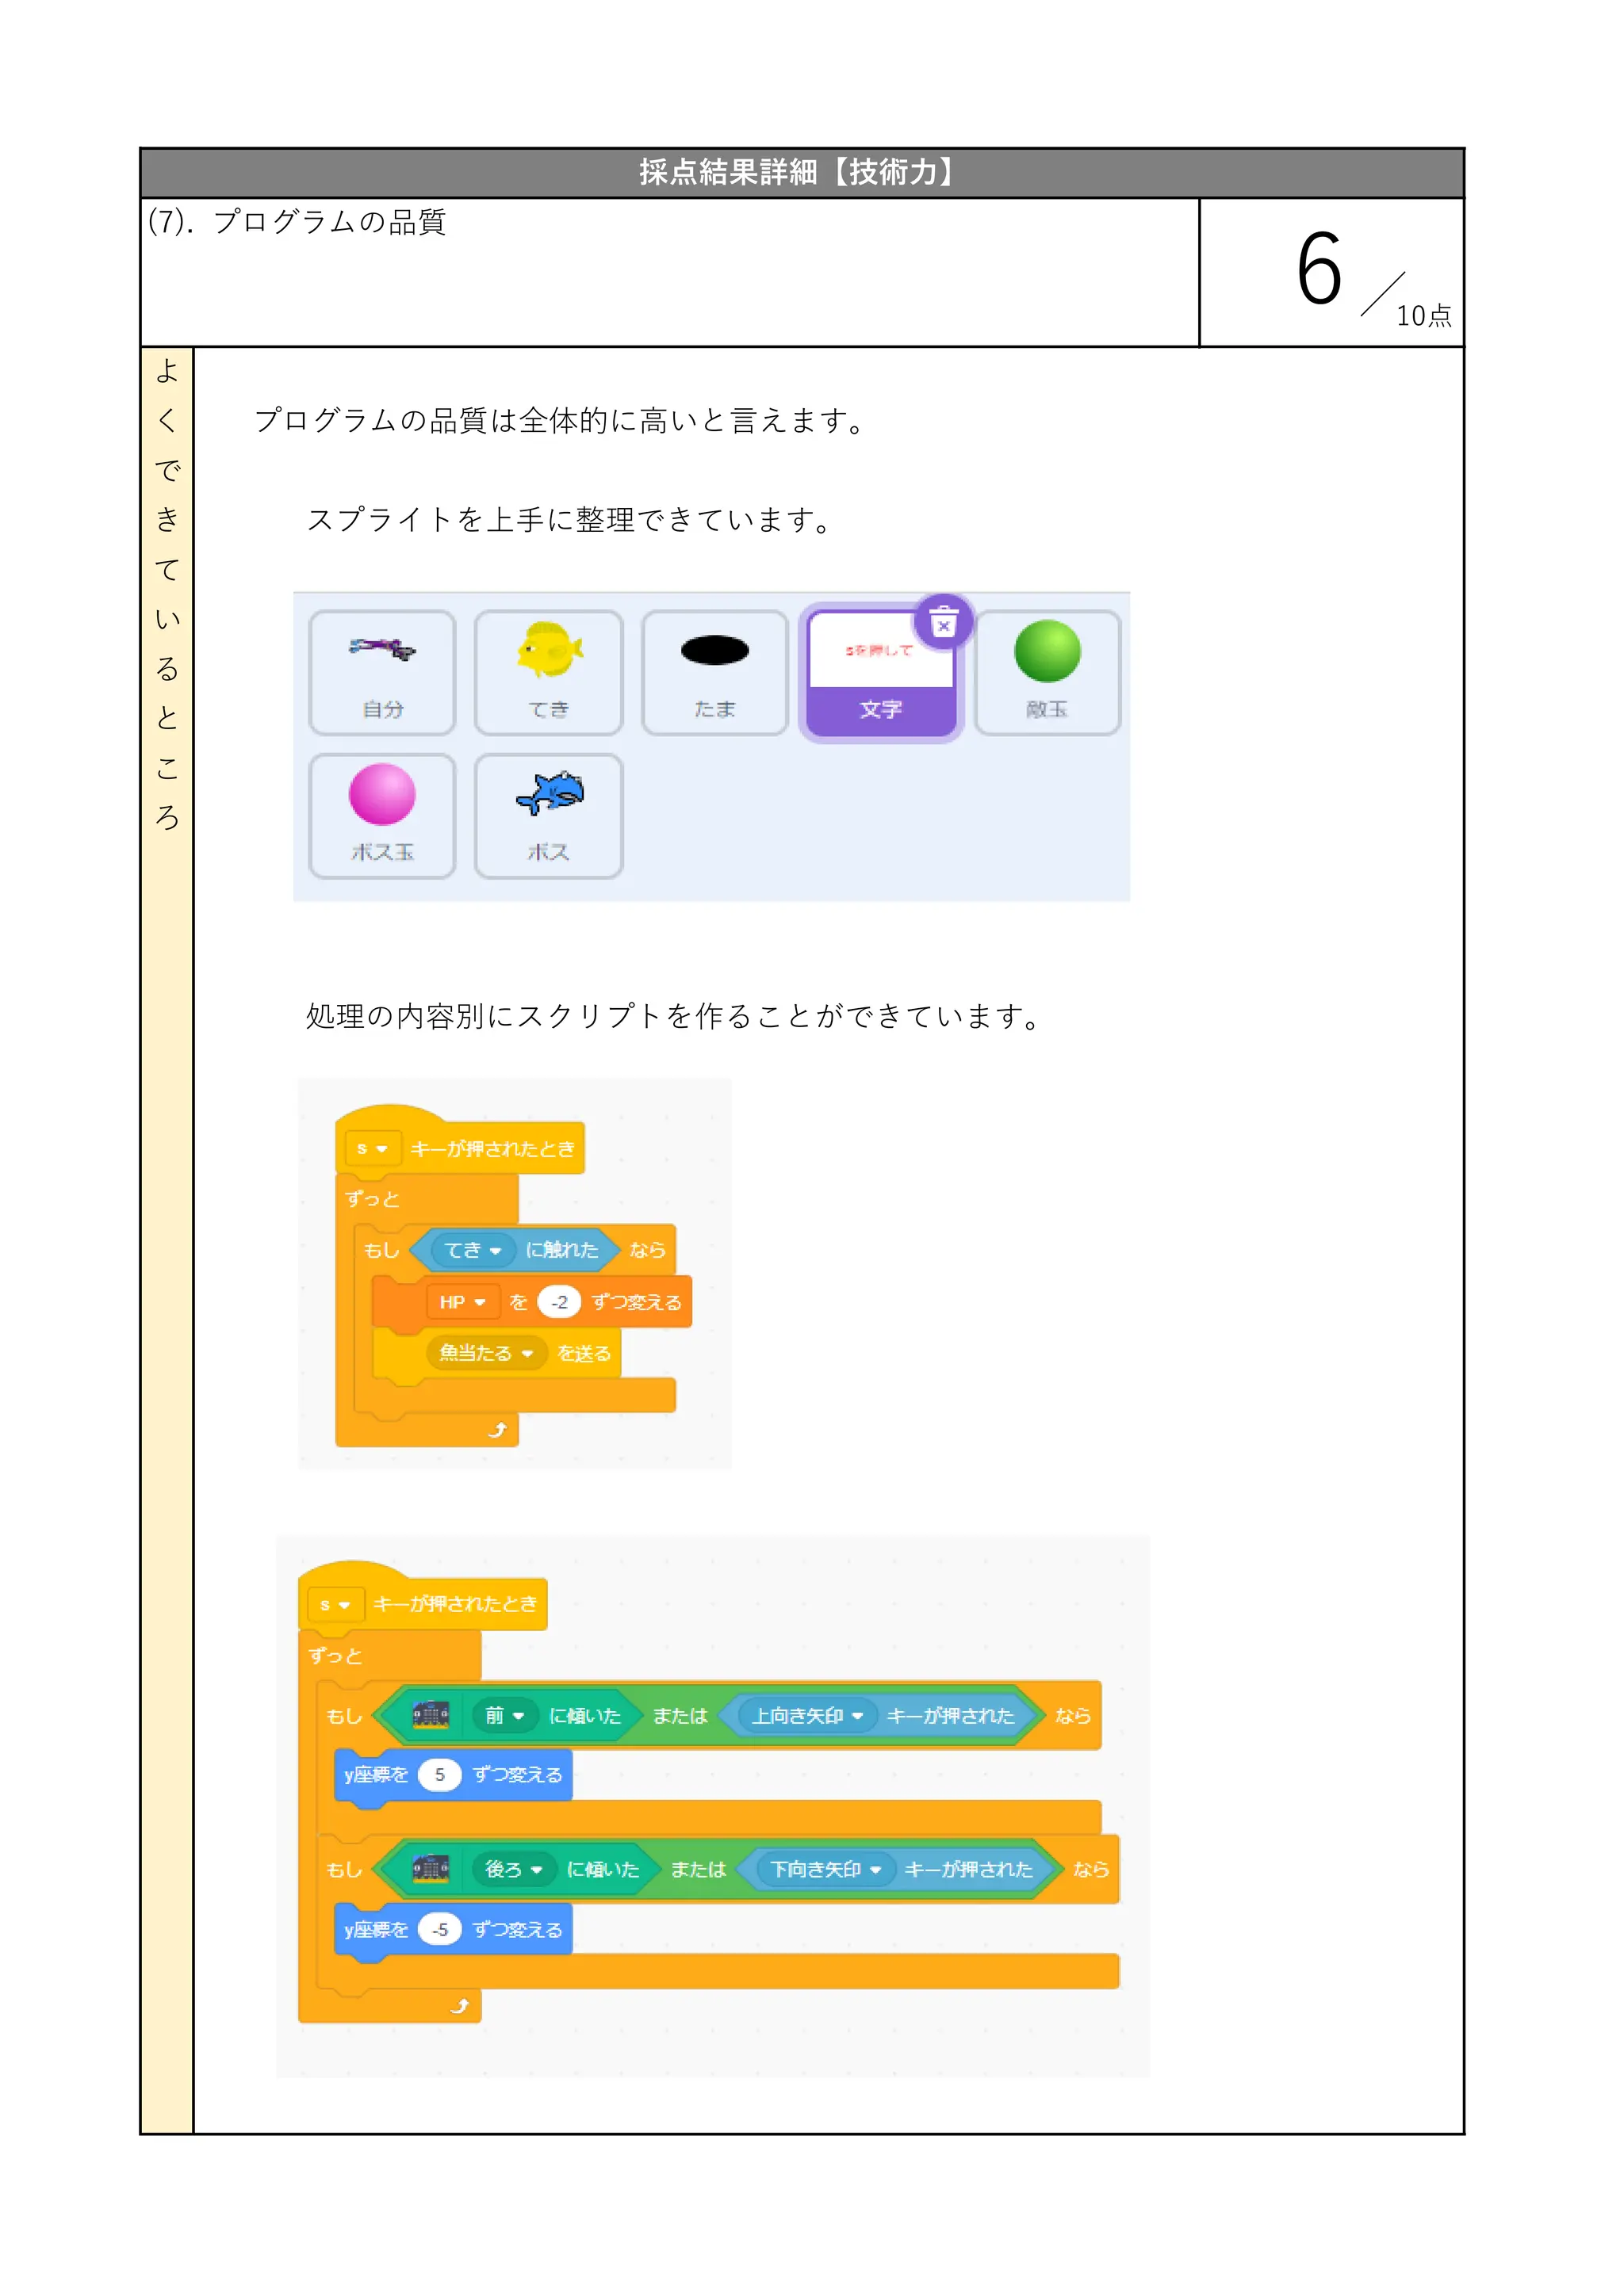1624x2296 pixels.
Task: Click the を送る broadcast block
Action: [496, 1353]
